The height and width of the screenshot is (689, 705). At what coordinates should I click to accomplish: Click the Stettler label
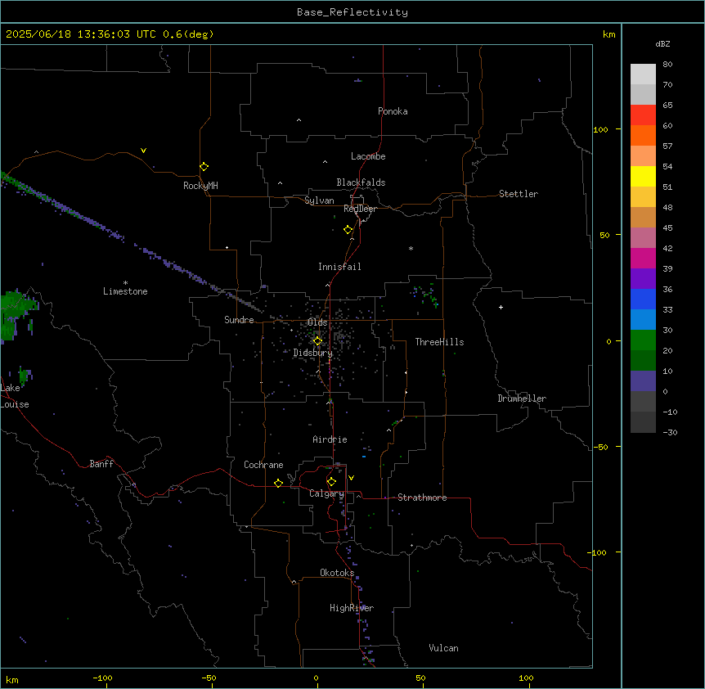tap(519, 194)
